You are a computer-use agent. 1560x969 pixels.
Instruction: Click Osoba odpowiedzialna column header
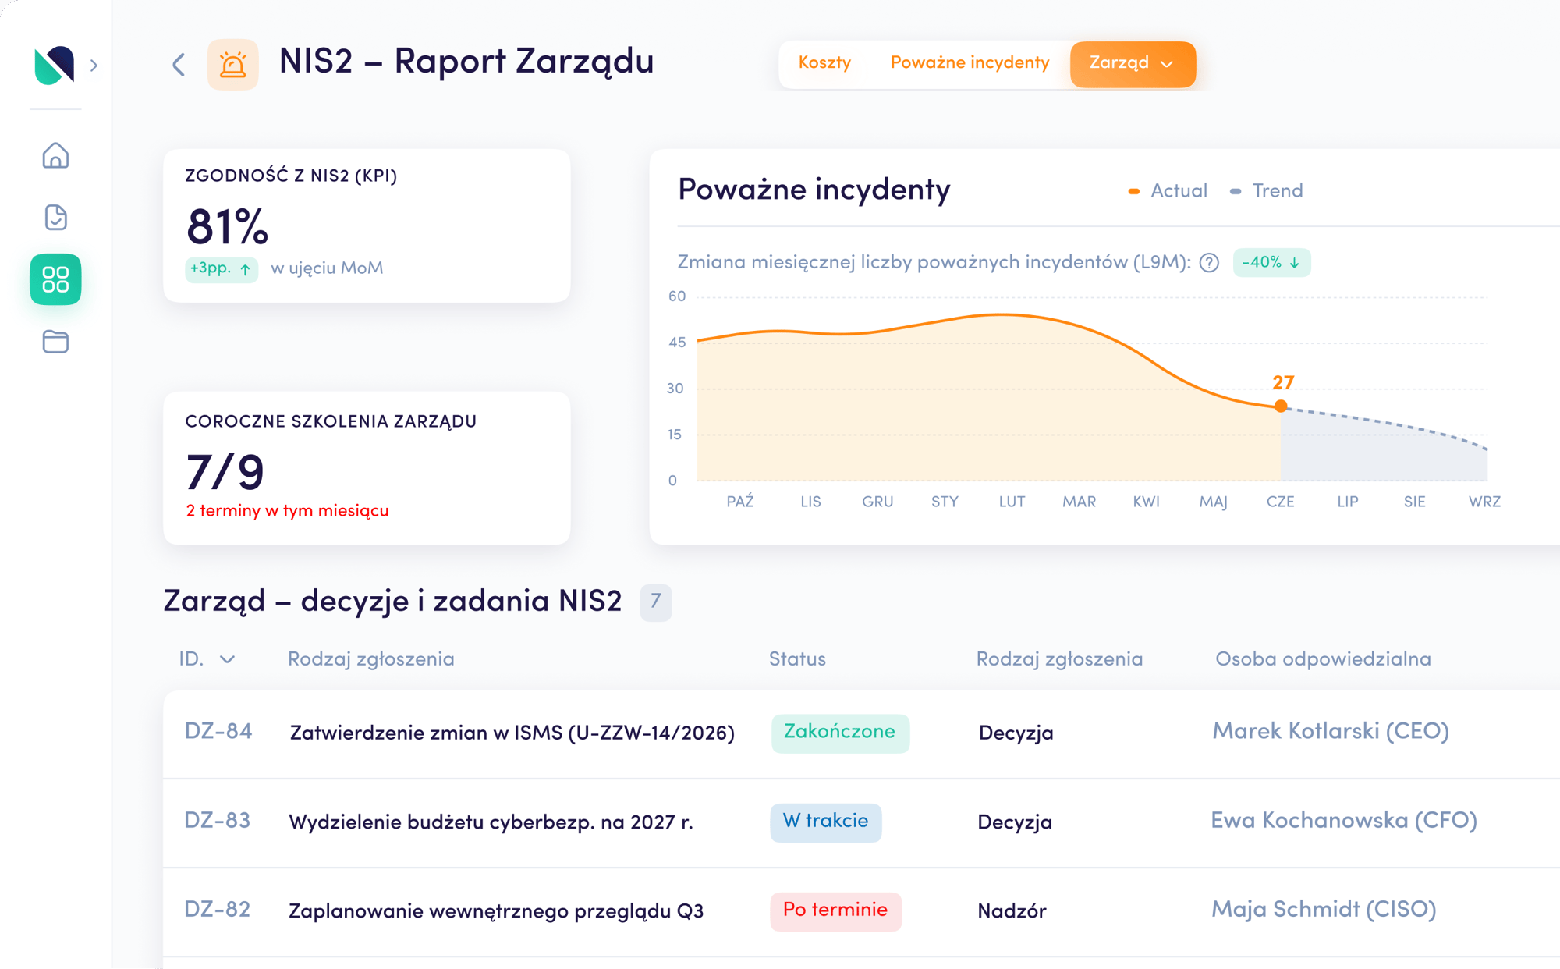[x=1323, y=659]
